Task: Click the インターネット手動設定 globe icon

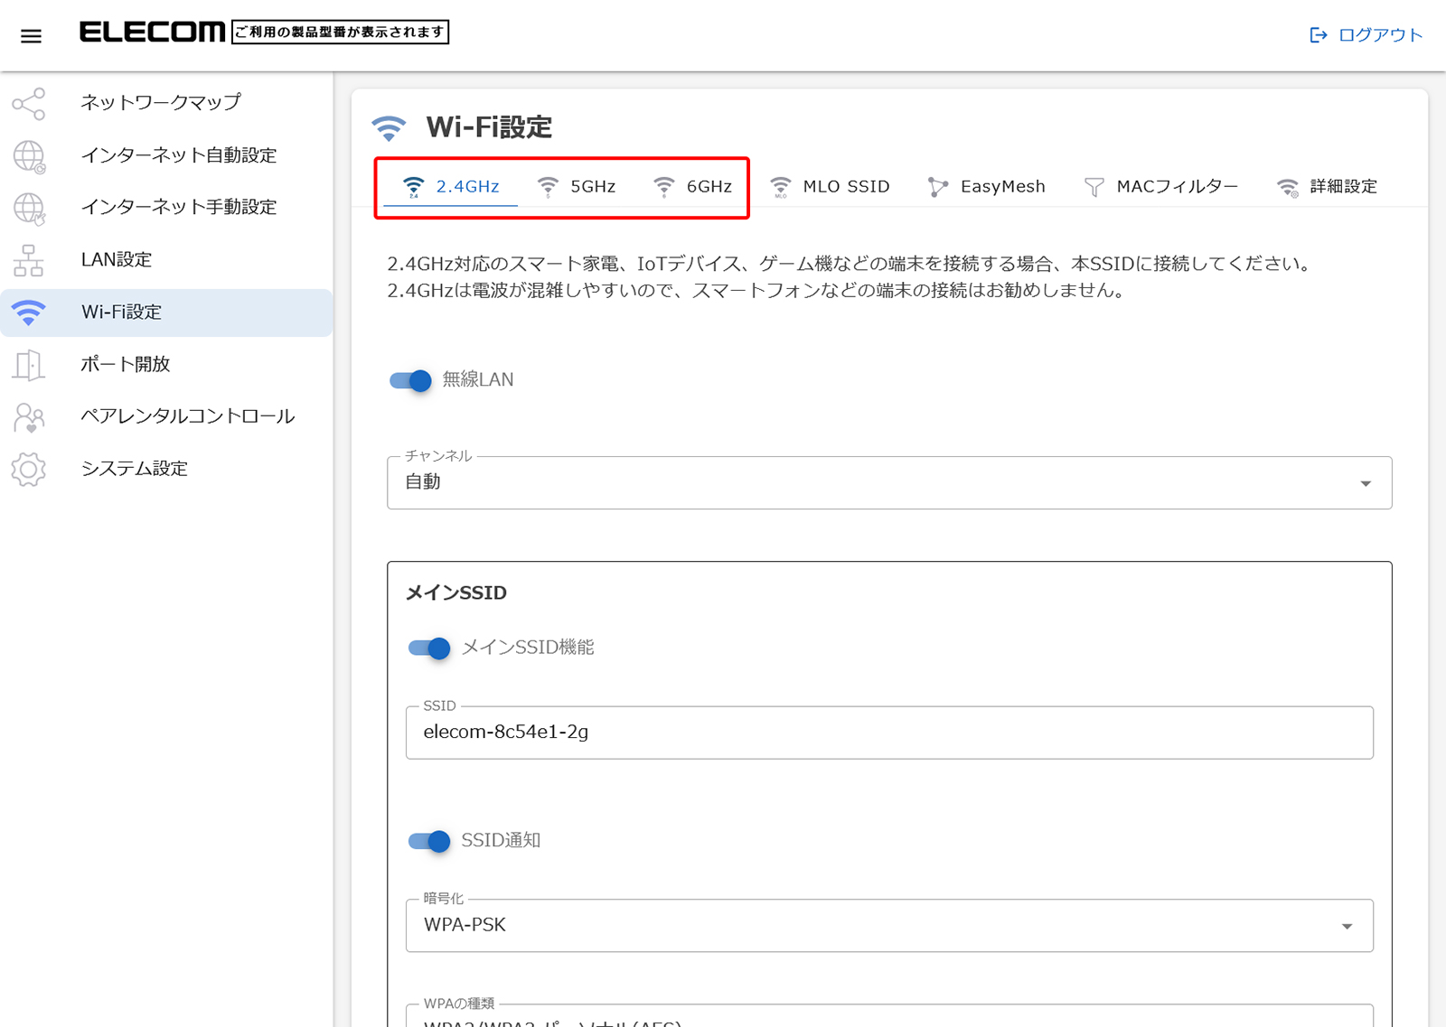Action: coord(29,208)
